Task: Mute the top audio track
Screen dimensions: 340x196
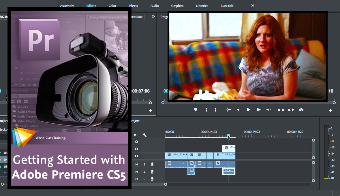Action: [x=136, y=164]
